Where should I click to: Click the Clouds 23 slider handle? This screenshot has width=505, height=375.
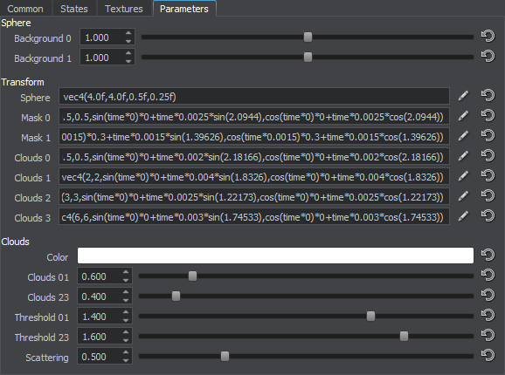pos(176,296)
